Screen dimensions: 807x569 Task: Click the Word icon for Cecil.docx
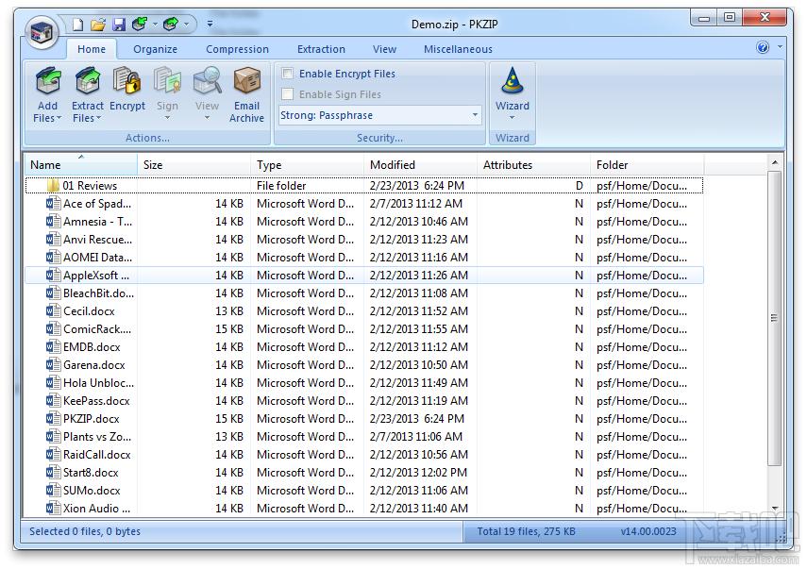click(53, 310)
